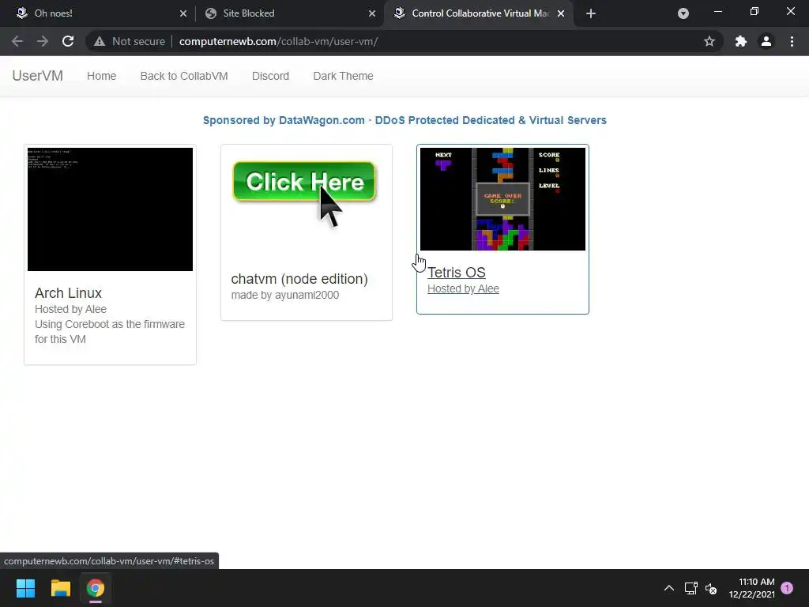The image size is (809, 607).
Task: Open the network status tray icon
Action: coord(690,588)
